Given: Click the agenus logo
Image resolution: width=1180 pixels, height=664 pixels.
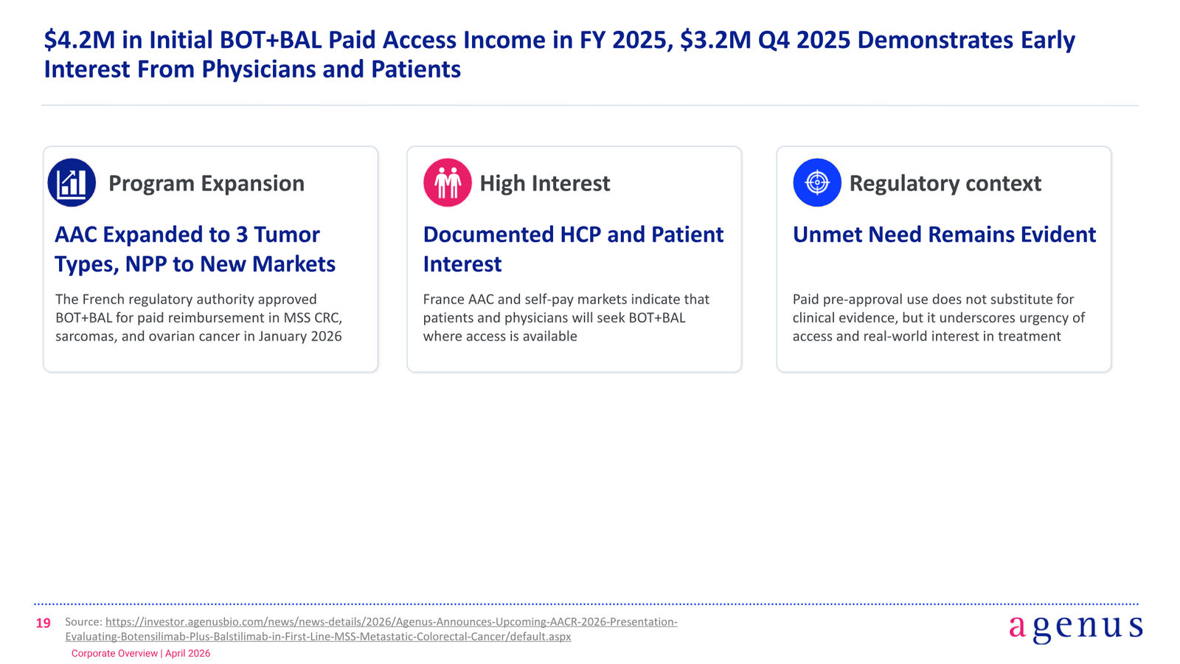Looking at the screenshot, I should (x=1075, y=628).
